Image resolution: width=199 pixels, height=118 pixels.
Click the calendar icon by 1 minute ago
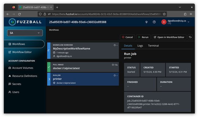point(54,53)
